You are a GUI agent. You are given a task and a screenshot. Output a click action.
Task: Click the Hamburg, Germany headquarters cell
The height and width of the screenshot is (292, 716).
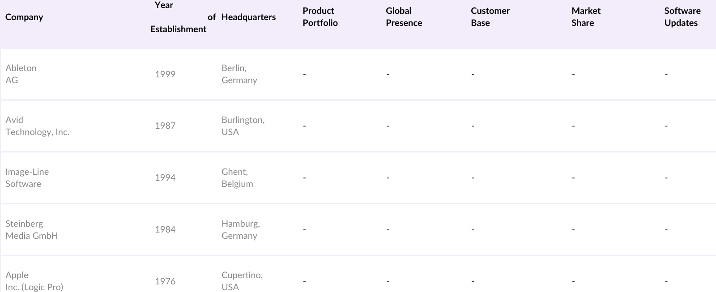click(240, 230)
